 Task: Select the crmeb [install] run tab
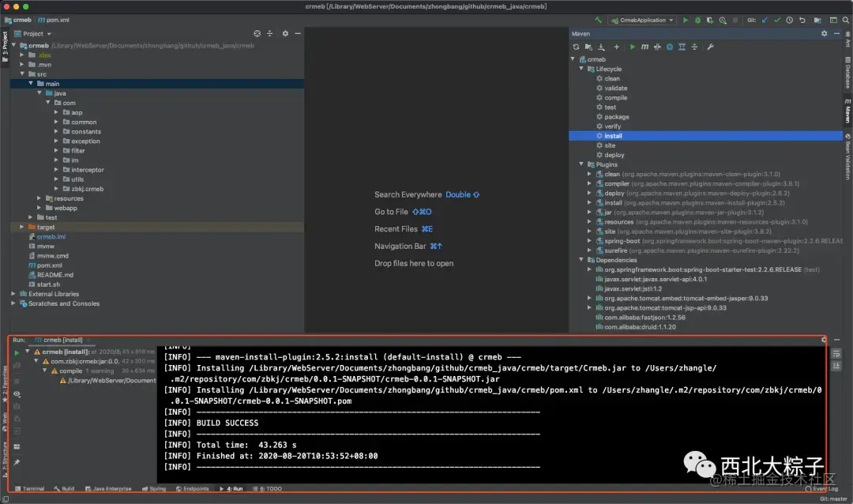(62, 340)
